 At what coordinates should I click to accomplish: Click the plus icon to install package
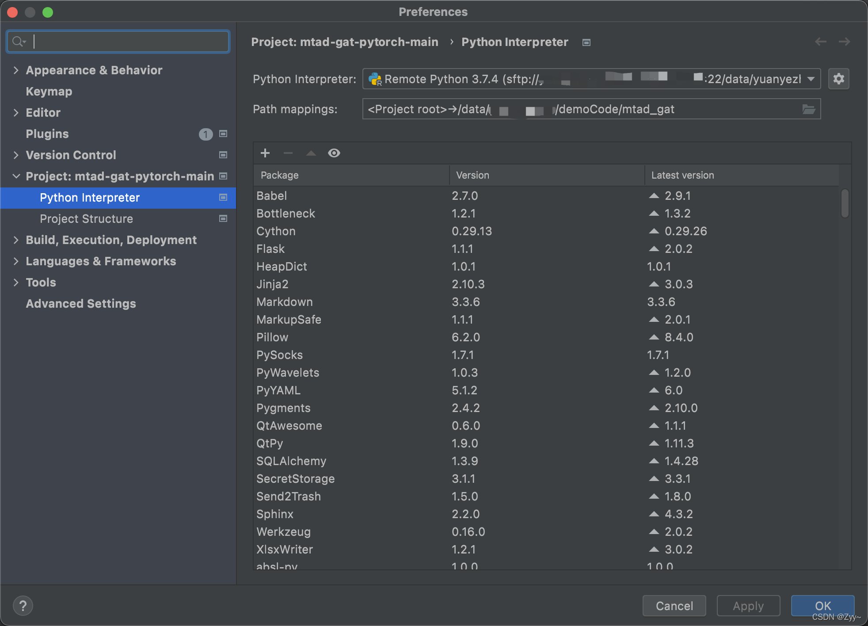(x=265, y=153)
